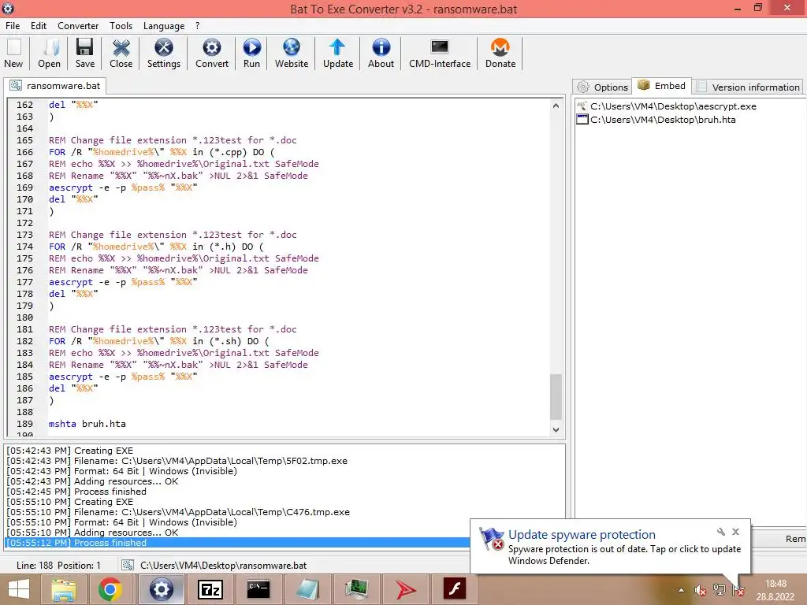Click line 166 with '*.cpp' loop

click(162, 152)
